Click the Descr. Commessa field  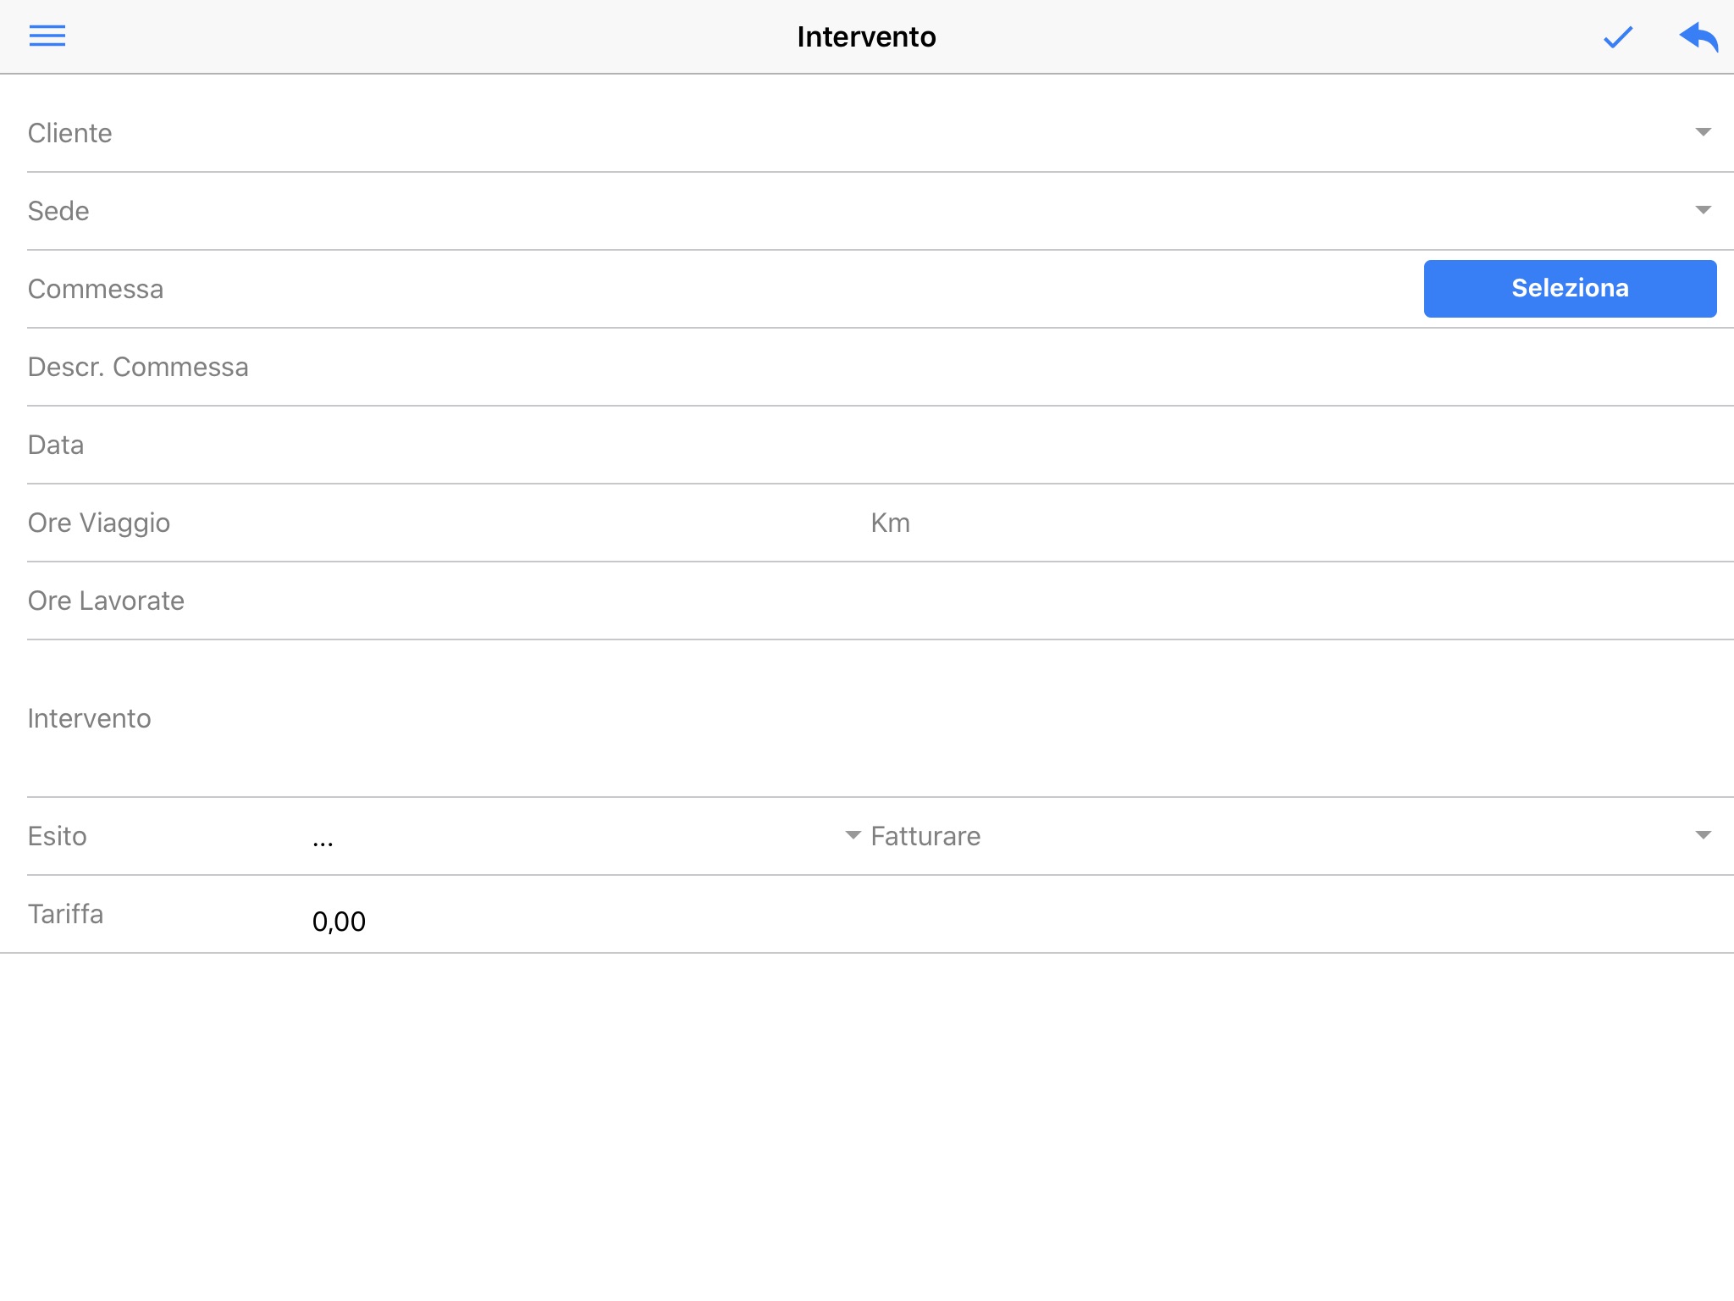pyautogui.click(x=881, y=367)
